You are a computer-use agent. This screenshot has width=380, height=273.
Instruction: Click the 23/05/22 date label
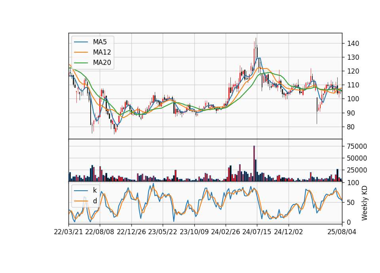pyautogui.click(x=163, y=232)
